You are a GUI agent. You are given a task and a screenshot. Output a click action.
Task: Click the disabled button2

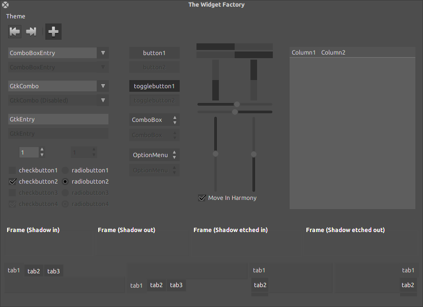tap(154, 67)
